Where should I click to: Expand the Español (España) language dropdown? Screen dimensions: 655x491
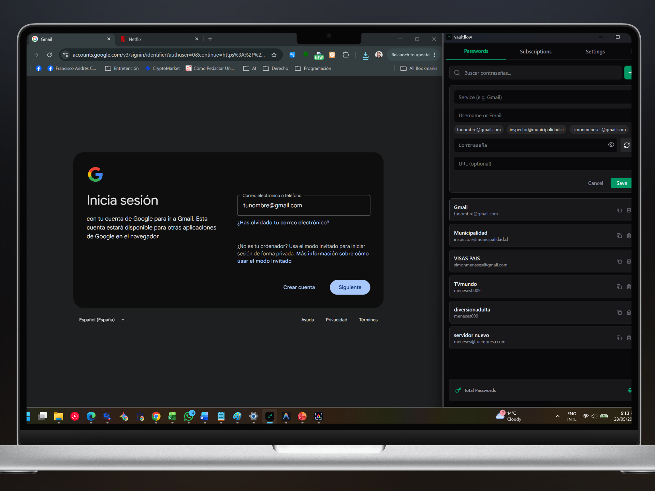point(102,320)
